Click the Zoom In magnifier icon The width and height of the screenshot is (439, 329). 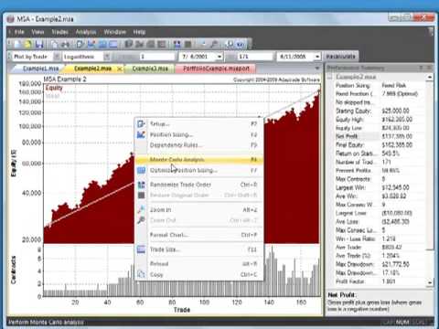click(x=141, y=209)
